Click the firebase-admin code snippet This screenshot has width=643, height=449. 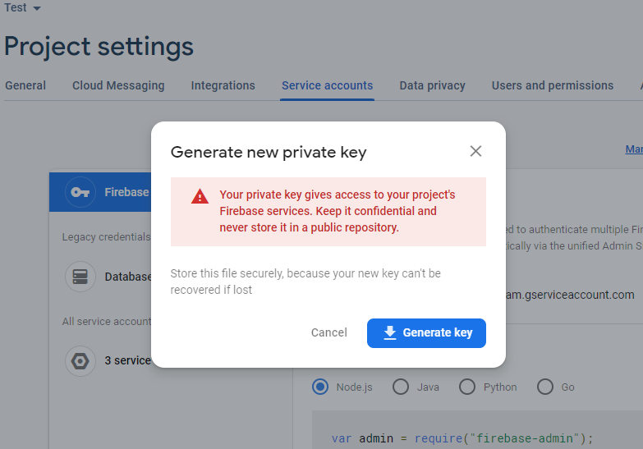pos(462,438)
